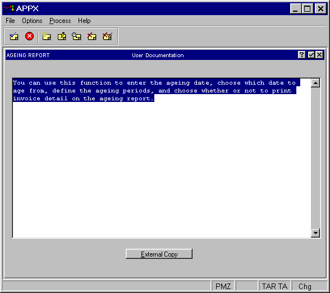Click the PMZ status bar entry
Screen dimensions: 330x293
point(223,286)
